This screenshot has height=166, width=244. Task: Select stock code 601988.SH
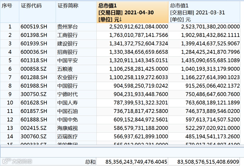[x=34, y=86]
